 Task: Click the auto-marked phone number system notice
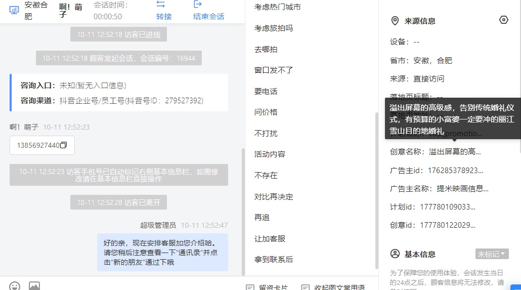(119, 175)
